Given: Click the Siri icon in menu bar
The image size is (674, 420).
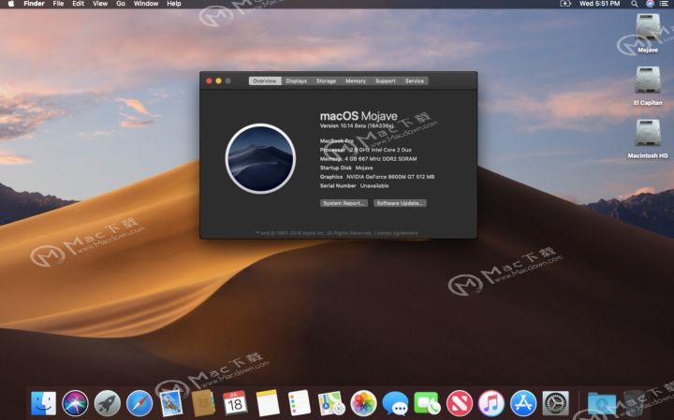Looking at the screenshot, I should (x=650, y=4).
